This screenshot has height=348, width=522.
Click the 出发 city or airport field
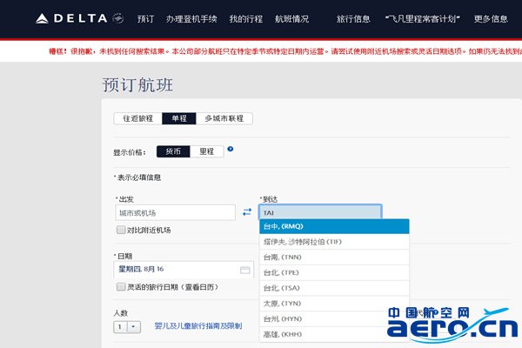pos(175,213)
